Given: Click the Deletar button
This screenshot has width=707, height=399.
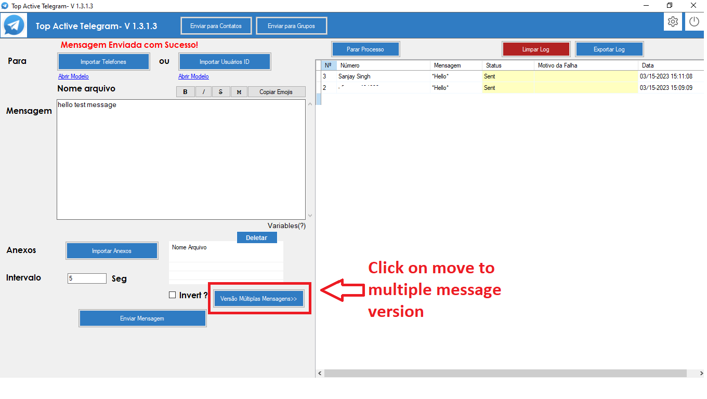Looking at the screenshot, I should pos(257,237).
